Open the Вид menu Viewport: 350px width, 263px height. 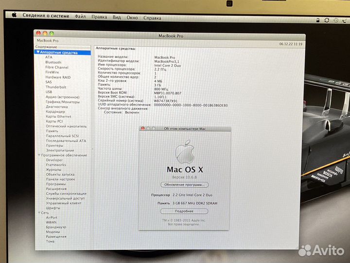coord(117,17)
